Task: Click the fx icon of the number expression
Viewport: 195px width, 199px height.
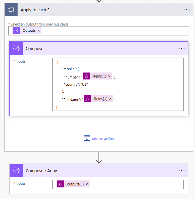Action: point(87,76)
